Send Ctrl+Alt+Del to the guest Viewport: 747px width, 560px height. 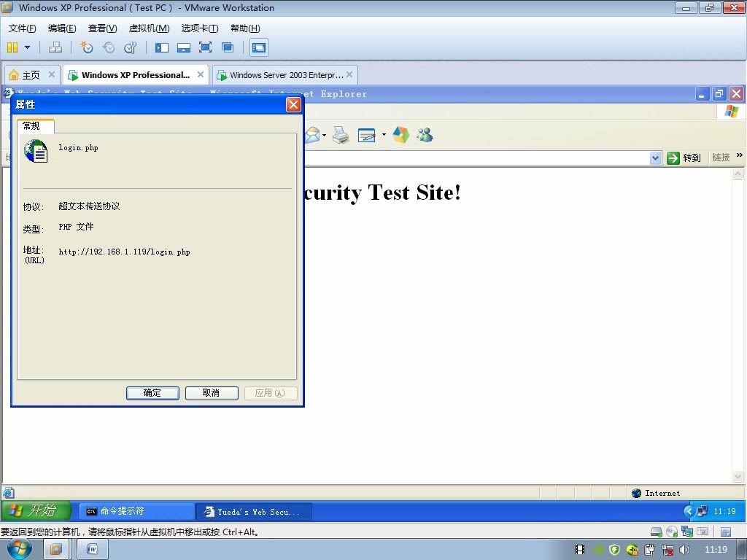pyautogui.click(x=55, y=47)
